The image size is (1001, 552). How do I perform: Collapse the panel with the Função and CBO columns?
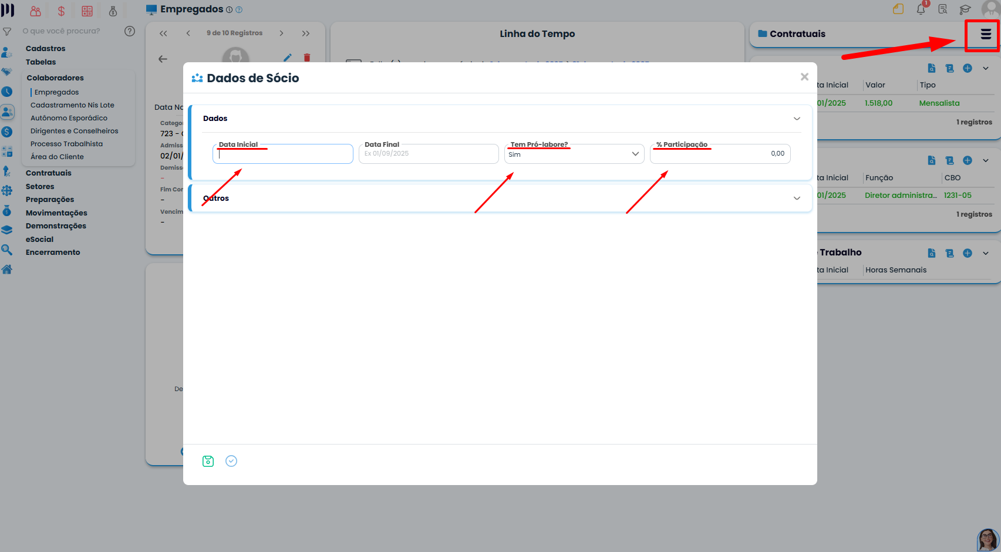pos(986,160)
